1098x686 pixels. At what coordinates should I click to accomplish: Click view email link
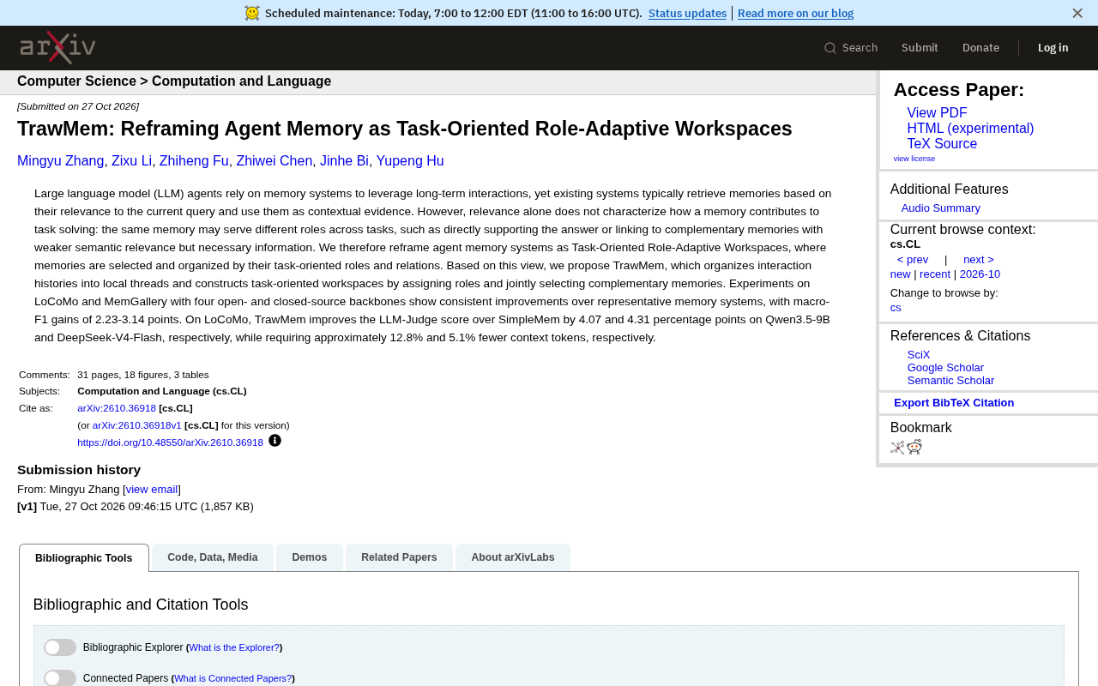pyautogui.click(x=152, y=490)
